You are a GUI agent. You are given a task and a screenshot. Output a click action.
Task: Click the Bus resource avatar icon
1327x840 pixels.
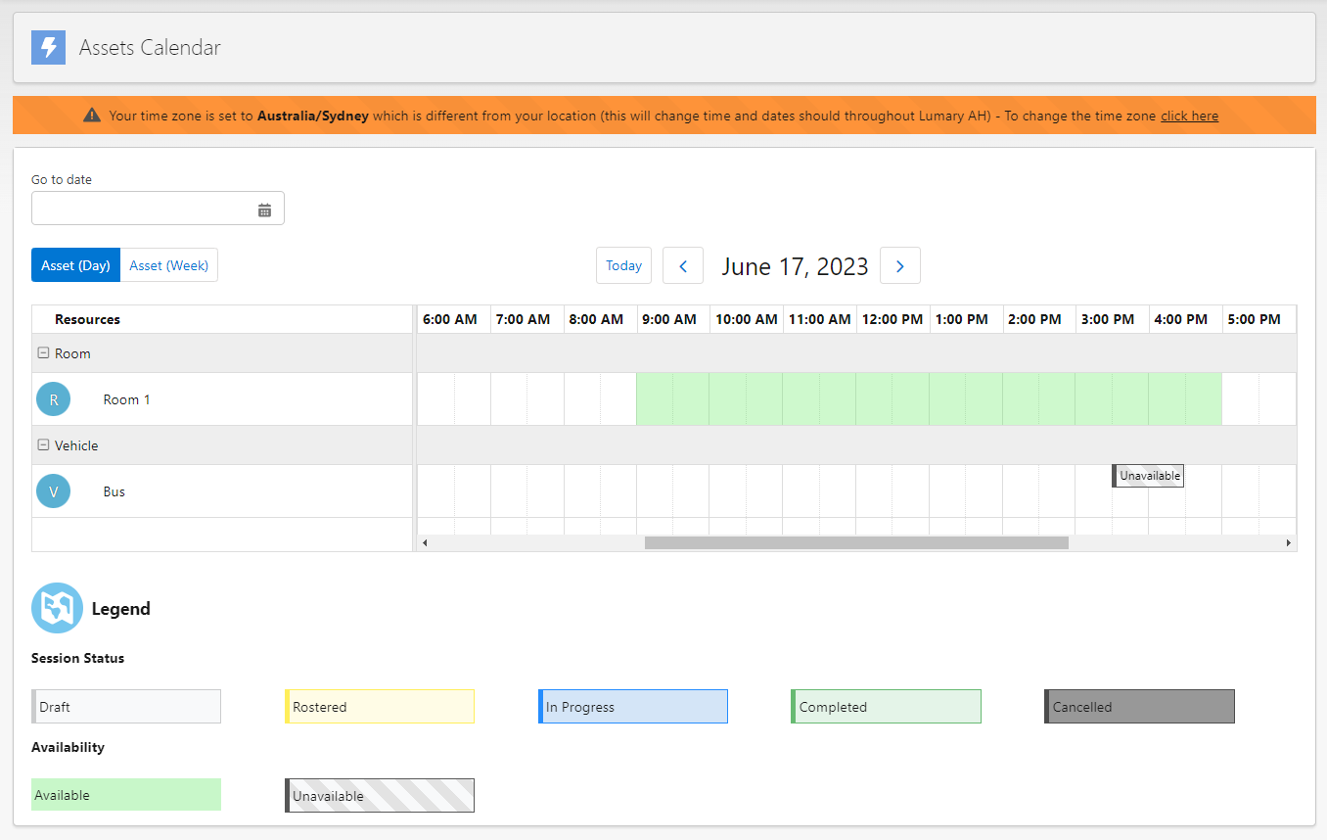53,490
